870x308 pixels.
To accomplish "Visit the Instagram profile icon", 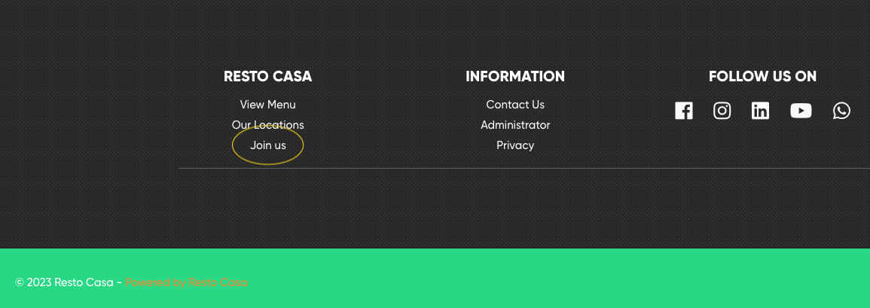I will pos(722,111).
